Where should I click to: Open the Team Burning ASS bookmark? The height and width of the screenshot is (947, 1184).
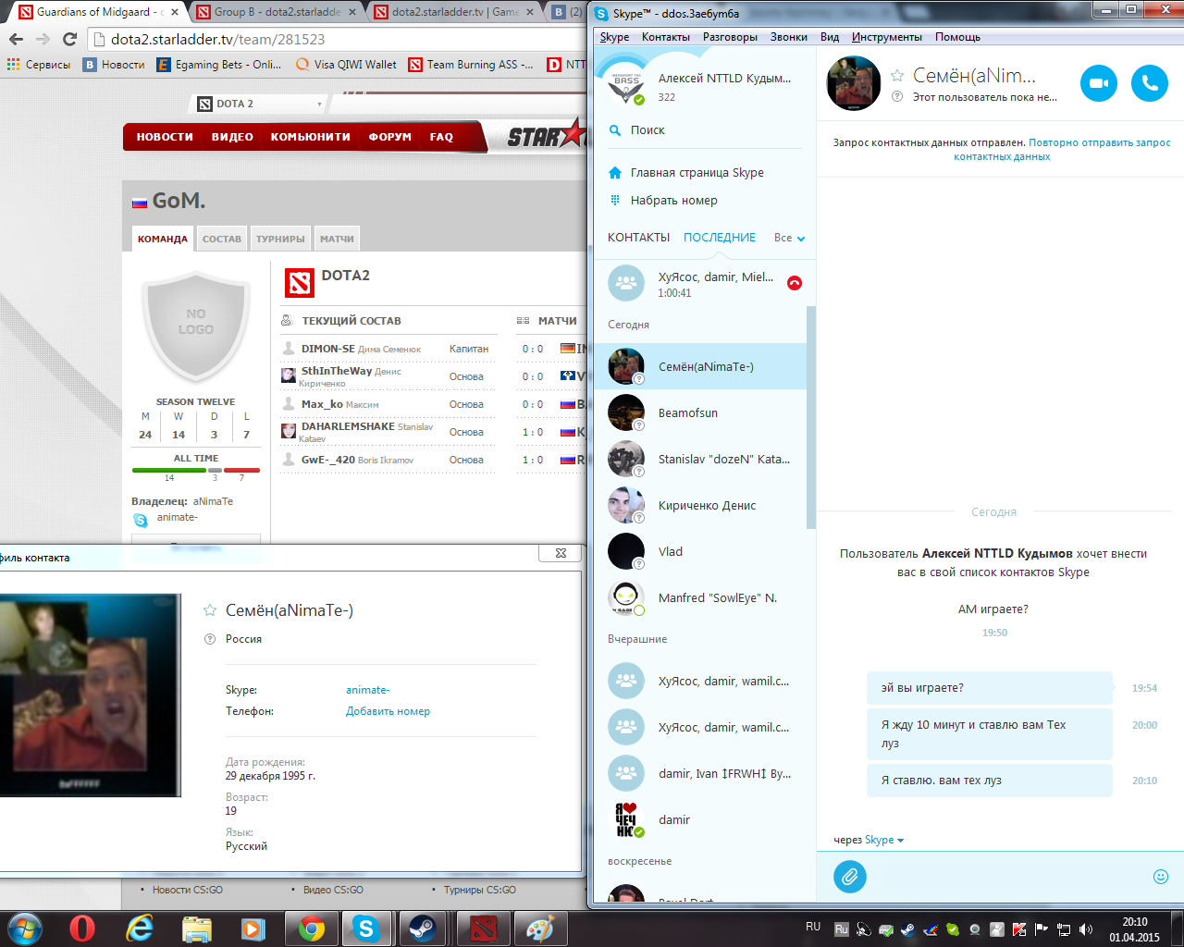(471, 65)
